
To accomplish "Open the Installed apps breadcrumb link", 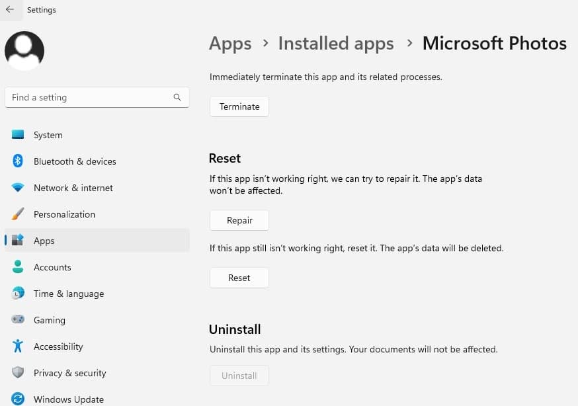I will [335, 43].
